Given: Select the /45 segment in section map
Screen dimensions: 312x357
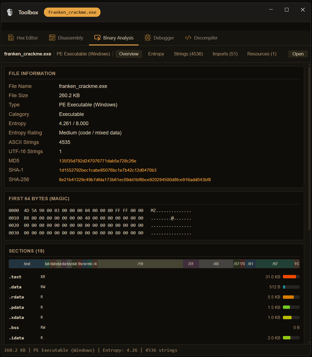Looking at the screenshot, I should click(216, 264).
